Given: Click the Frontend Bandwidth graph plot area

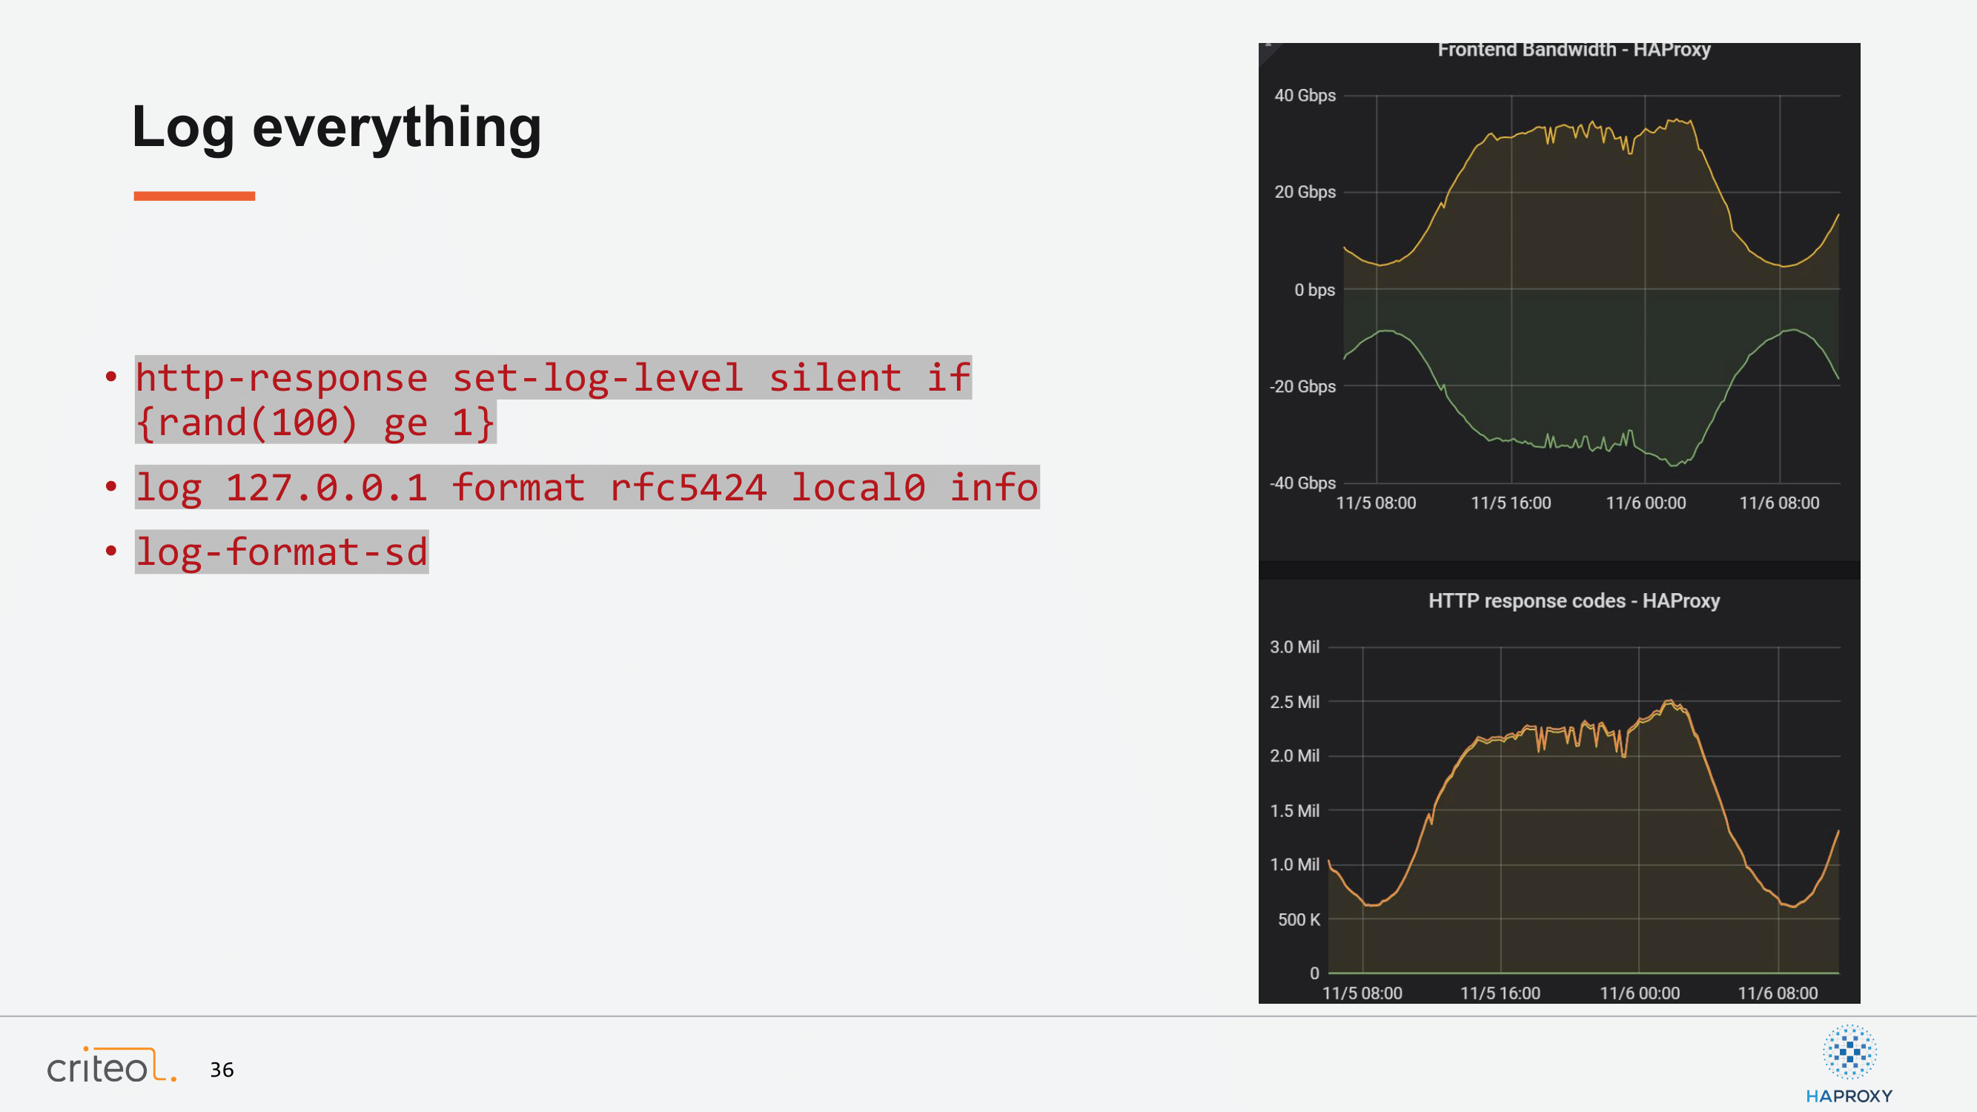Looking at the screenshot, I should (x=1591, y=289).
